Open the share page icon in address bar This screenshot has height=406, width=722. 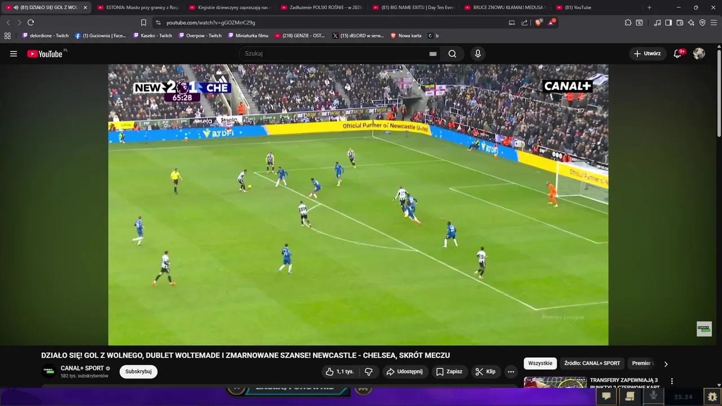(525, 23)
